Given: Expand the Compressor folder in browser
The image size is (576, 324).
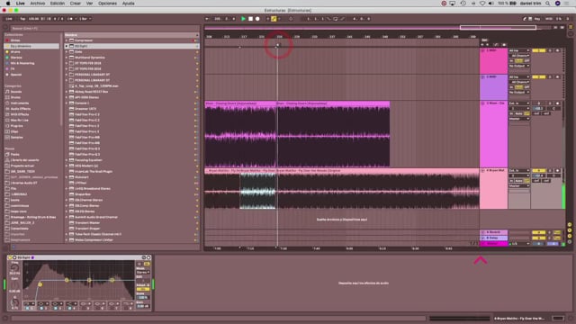Looking at the screenshot, I should click(x=67, y=40).
